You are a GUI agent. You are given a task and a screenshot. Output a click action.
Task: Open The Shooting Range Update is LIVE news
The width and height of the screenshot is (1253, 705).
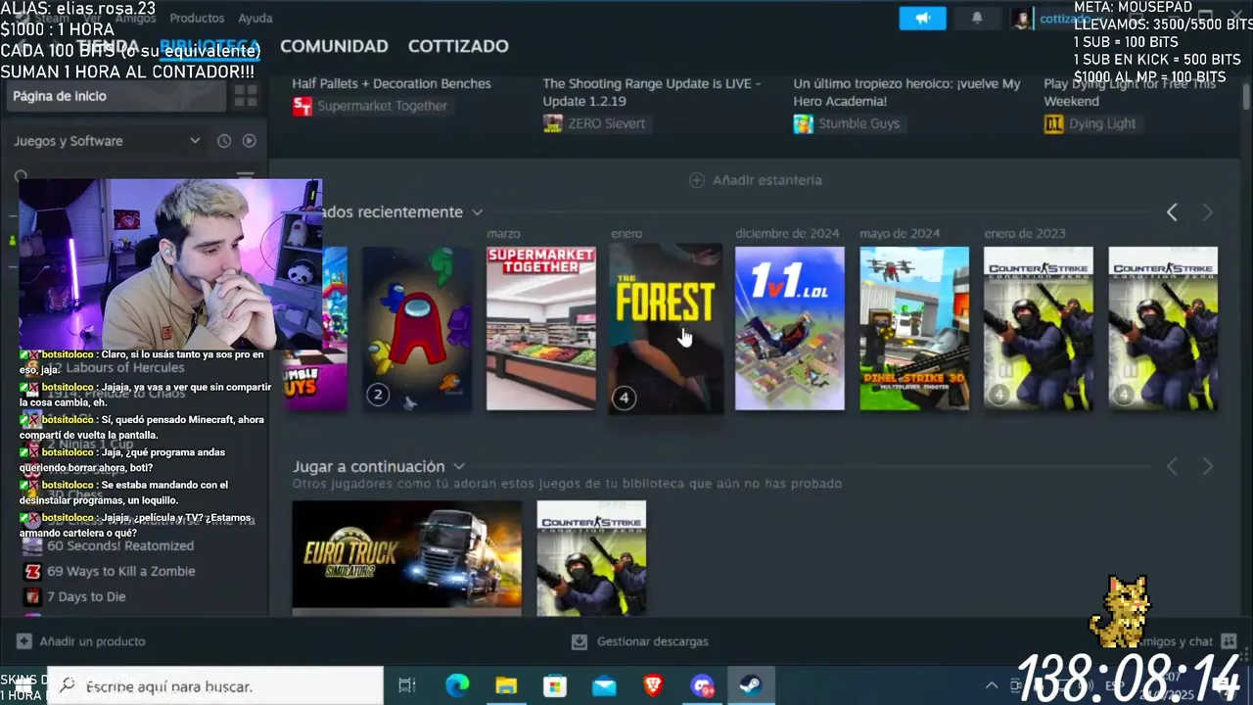pyautogui.click(x=652, y=92)
